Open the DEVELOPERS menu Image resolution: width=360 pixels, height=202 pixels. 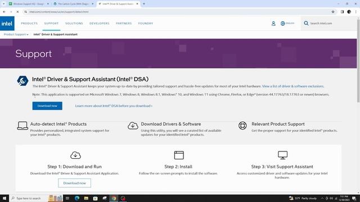coord(100,24)
